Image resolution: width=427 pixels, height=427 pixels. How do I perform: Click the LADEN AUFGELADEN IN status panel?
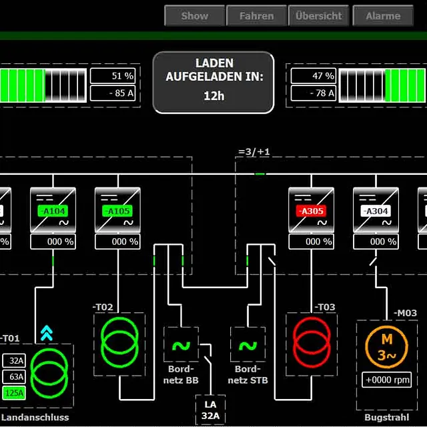tap(213, 82)
